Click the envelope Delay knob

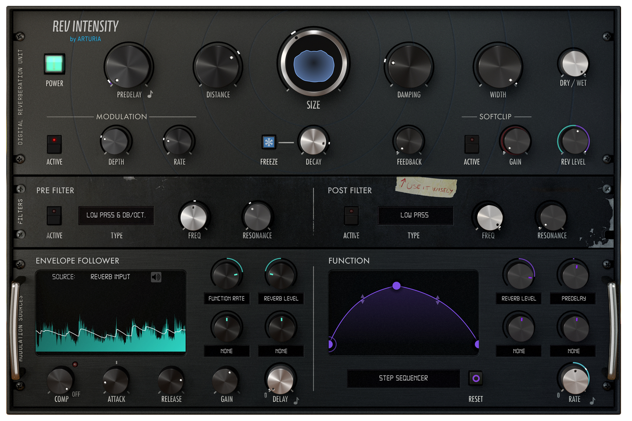coord(280,380)
